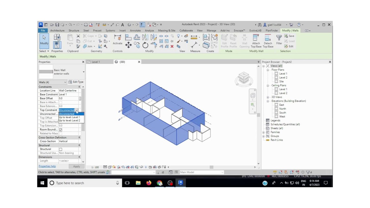Viewport: 370px width, 208px height.
Task: Open the File tab
Action: 43,31
